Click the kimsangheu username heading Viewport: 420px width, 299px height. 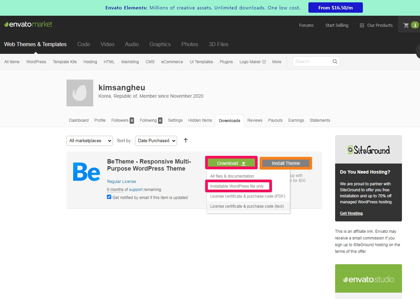122,88
